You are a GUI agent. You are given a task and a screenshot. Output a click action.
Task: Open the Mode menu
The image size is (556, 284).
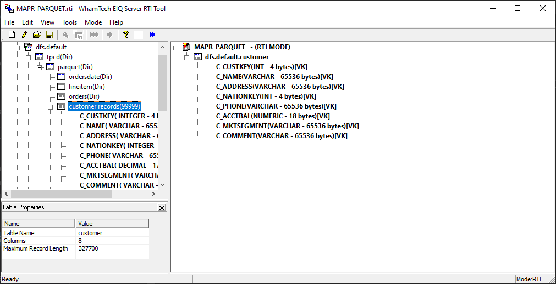coord(93,22)
